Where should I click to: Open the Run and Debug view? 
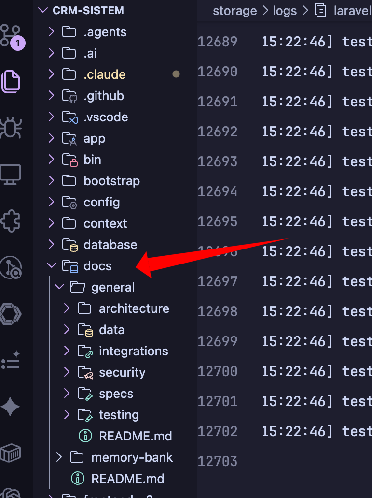(x=11, y=128)
